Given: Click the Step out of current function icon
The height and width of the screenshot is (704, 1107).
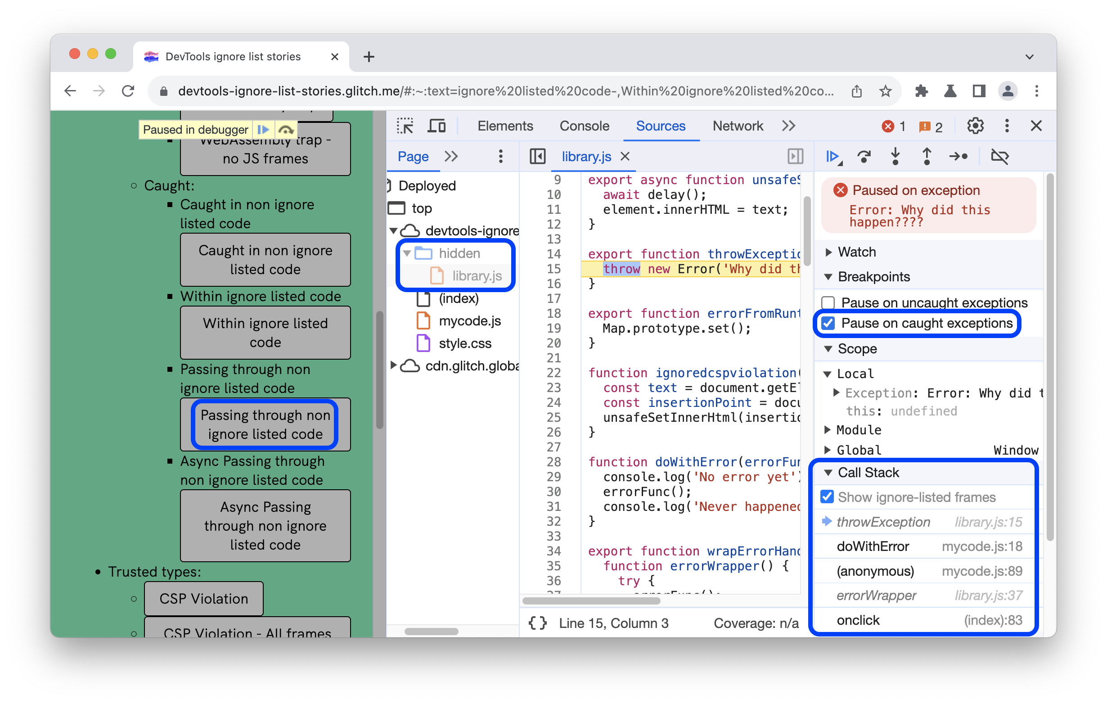Looking at the screenshot, I should point(929,158).
